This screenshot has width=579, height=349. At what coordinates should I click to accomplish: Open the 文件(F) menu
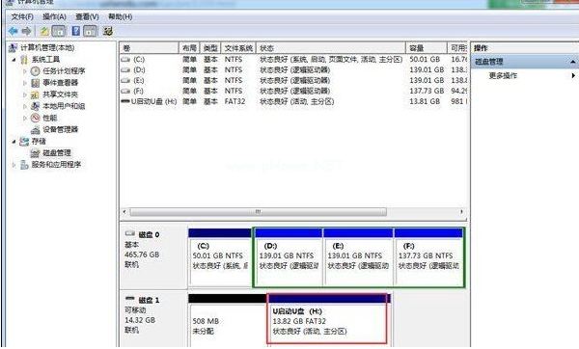[x=22, y=17]
